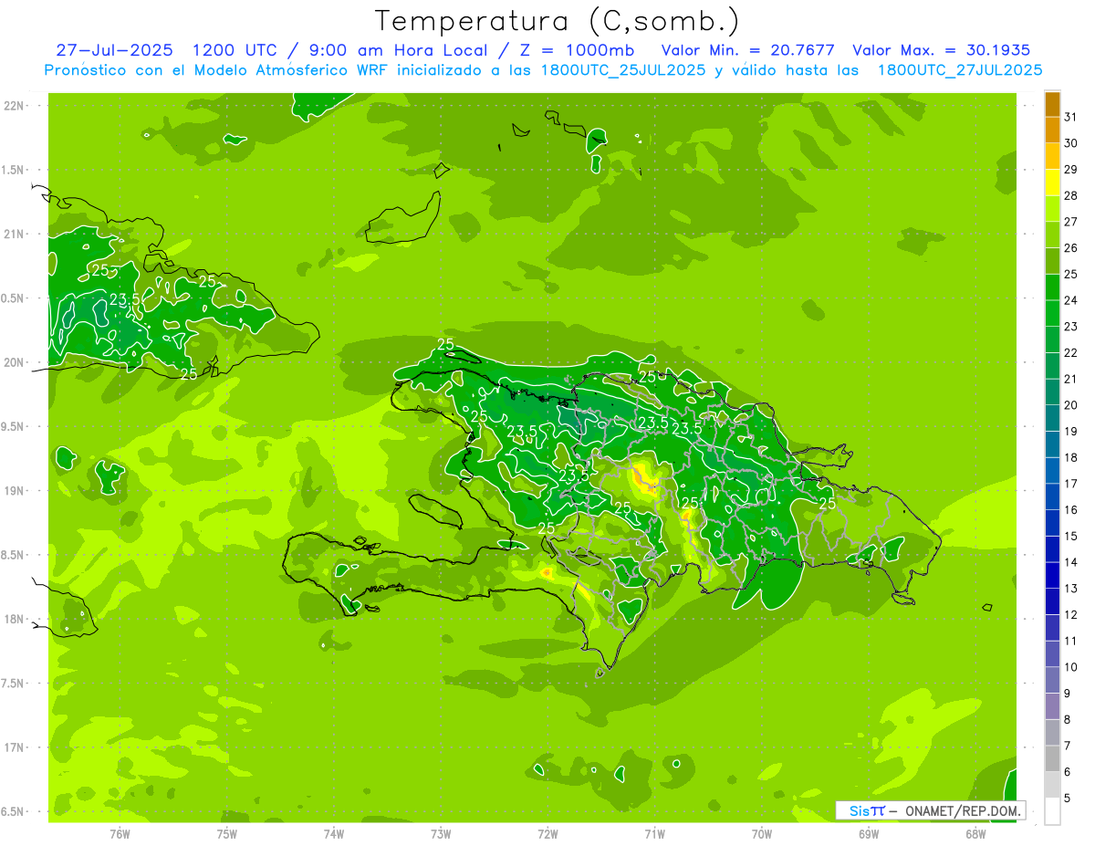Click the '19N' latitude axis label

14,491
